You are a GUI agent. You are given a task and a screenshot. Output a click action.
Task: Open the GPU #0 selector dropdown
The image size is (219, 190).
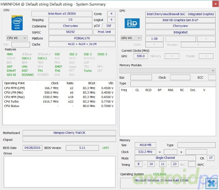pos(131,38)
